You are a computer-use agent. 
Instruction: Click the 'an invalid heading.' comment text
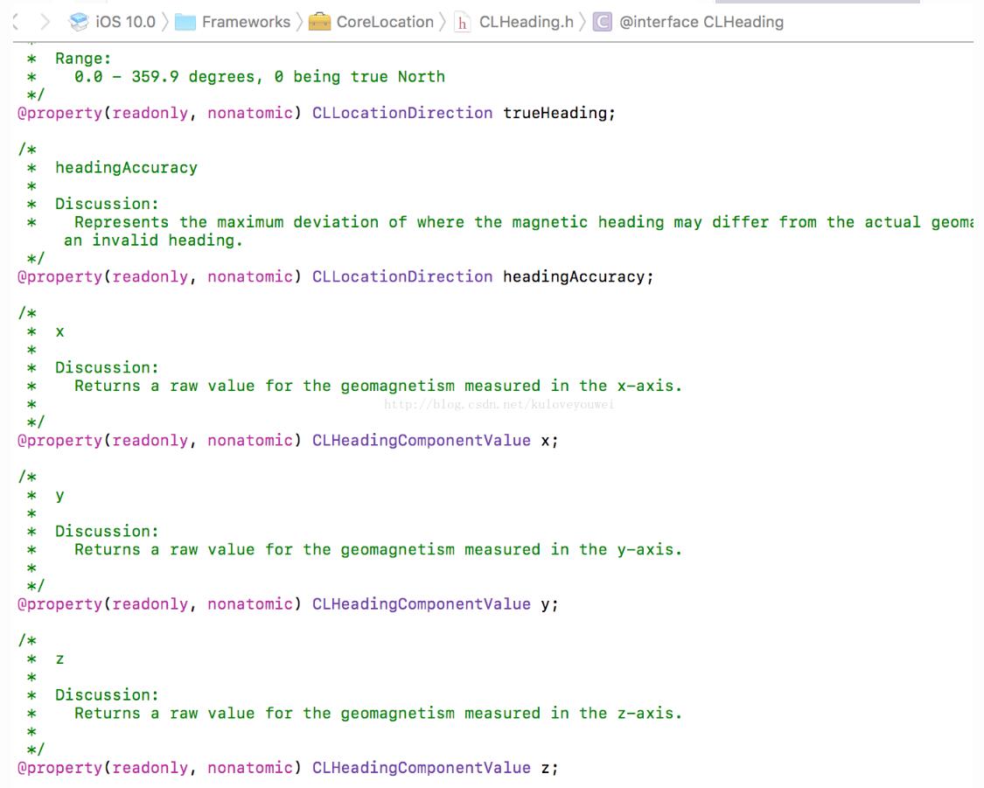153,240
